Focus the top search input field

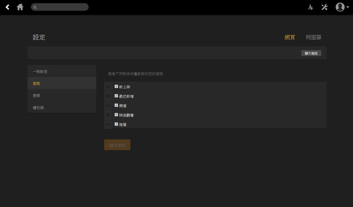click(60, 7)
